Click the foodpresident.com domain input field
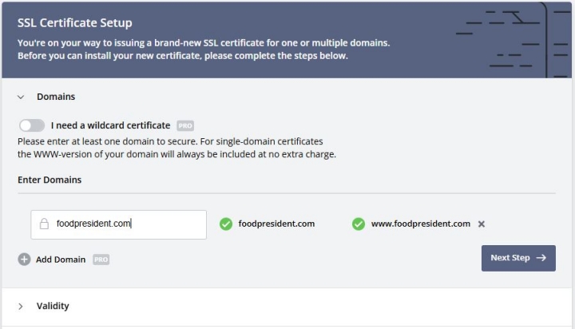The width and height of the screenshot is (575, 329). (x=118, y=224)
